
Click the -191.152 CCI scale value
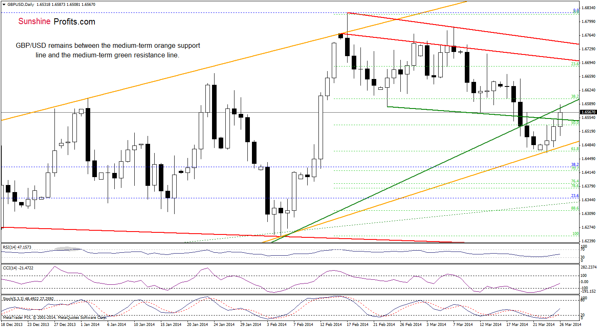pos(589,291)
